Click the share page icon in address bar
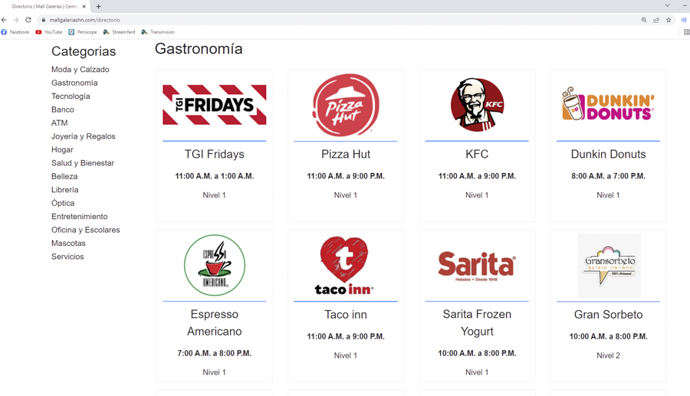 (x=656, y=20)
